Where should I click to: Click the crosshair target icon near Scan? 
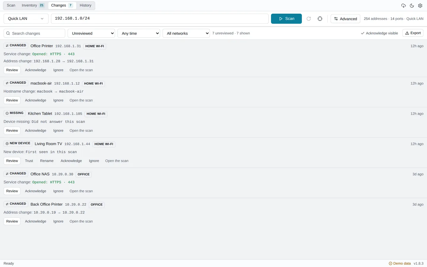point(320,19)
